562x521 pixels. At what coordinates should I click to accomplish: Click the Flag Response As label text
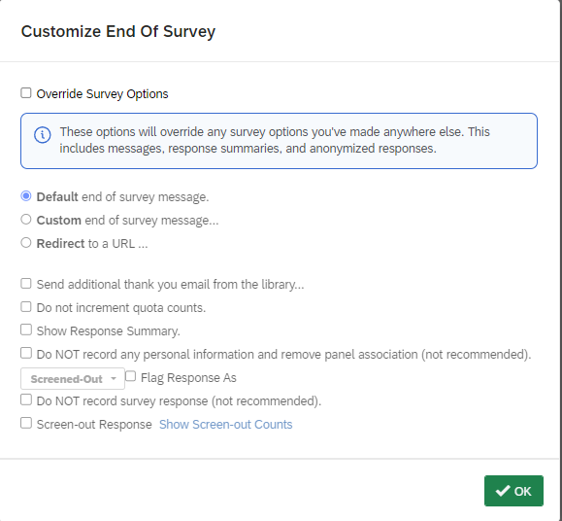coord(188,378)
